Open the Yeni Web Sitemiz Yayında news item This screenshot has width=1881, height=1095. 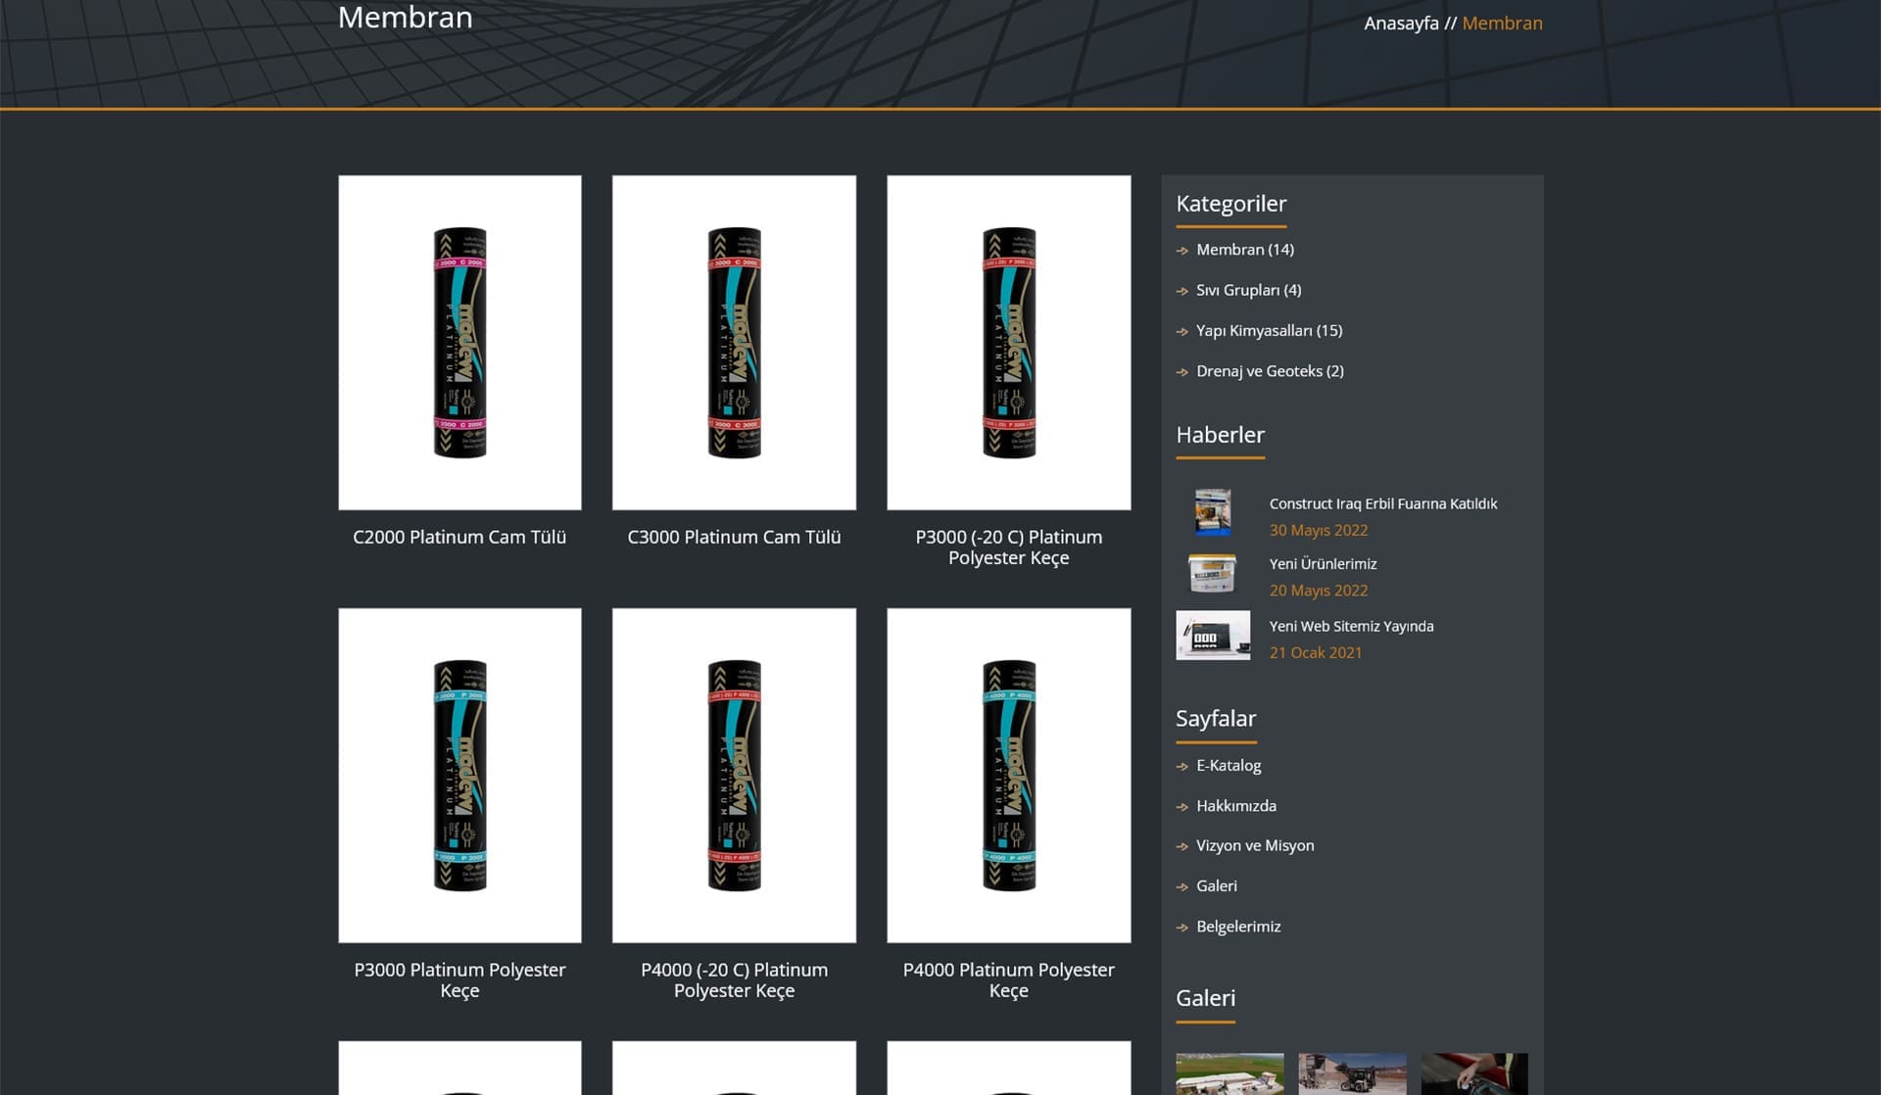(x=1351, y=626)
